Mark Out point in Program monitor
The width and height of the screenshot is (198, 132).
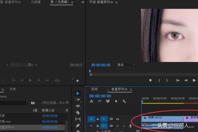tap(167, 80)
